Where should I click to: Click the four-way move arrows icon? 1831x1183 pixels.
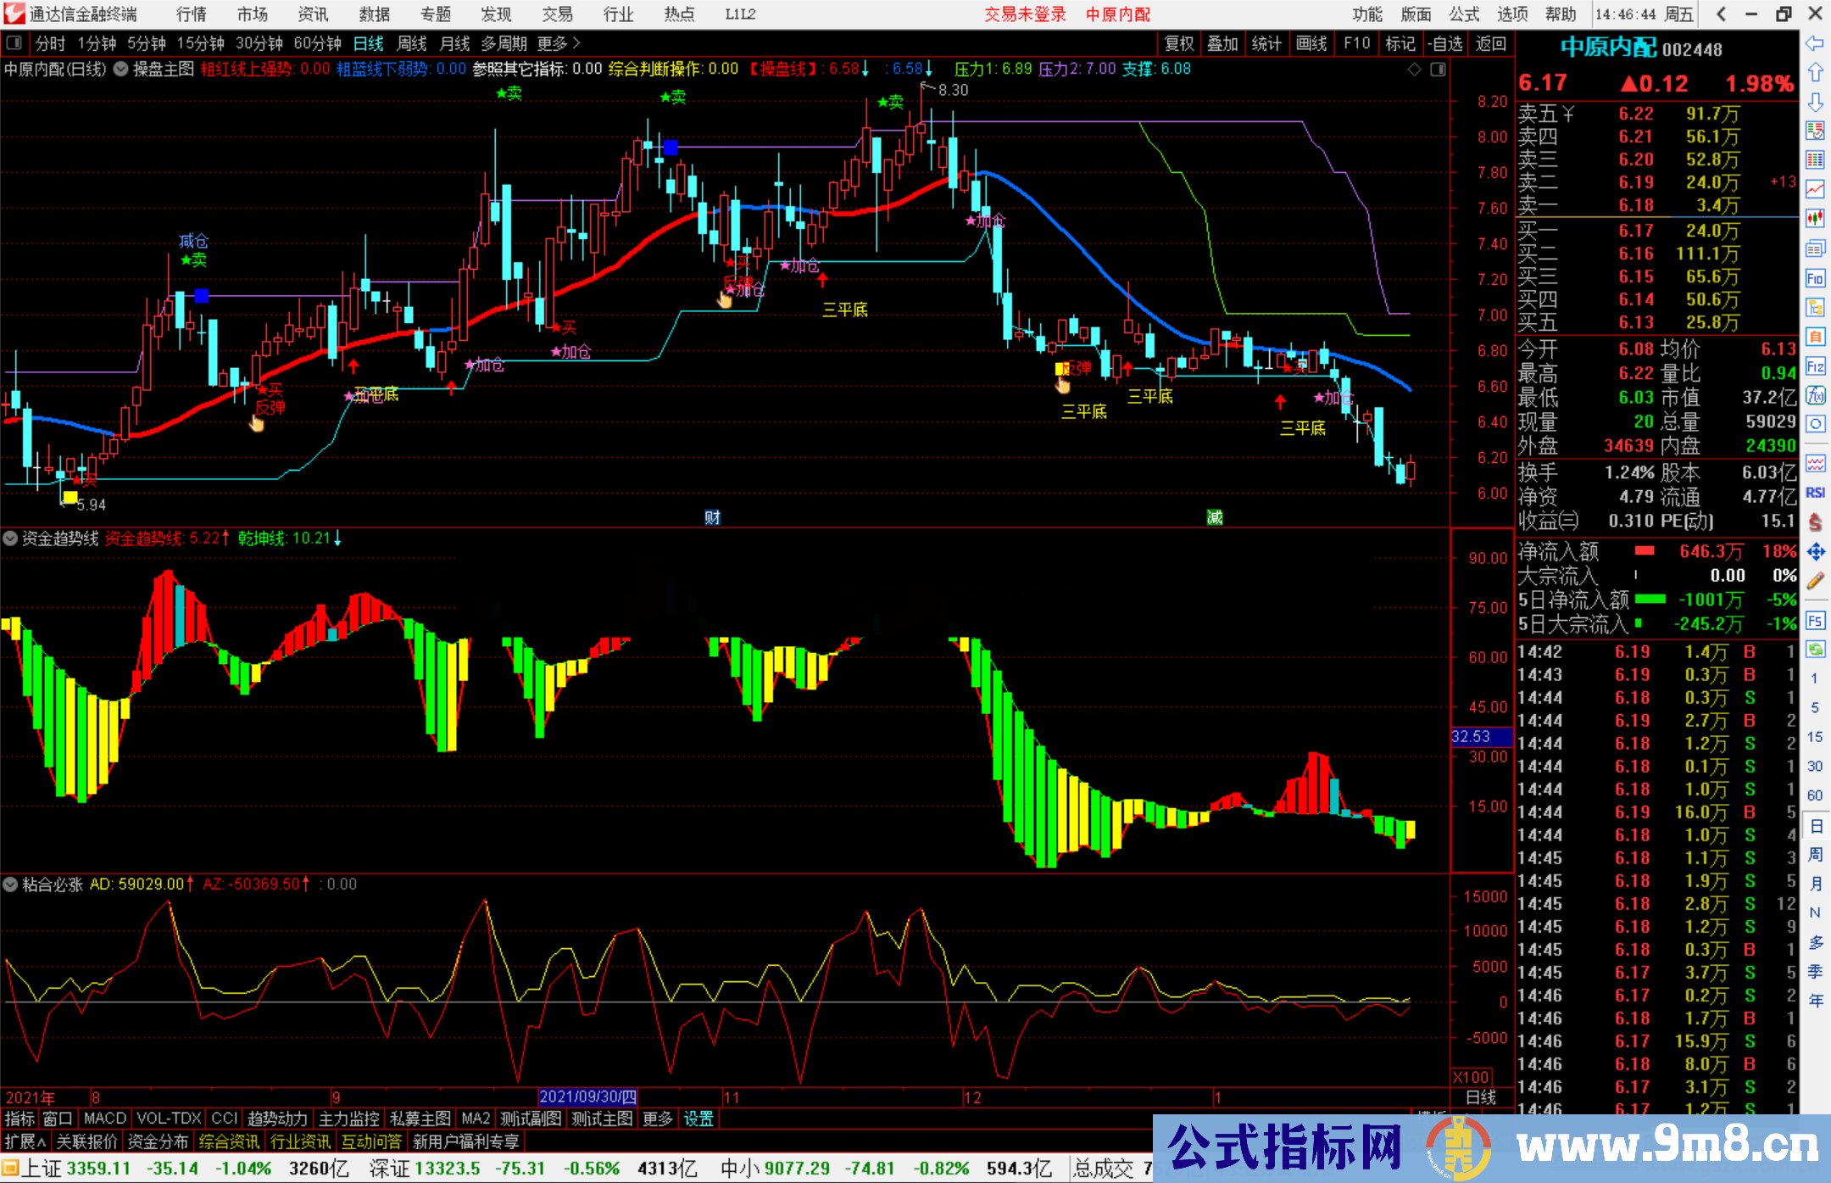tap(1815, 552)
